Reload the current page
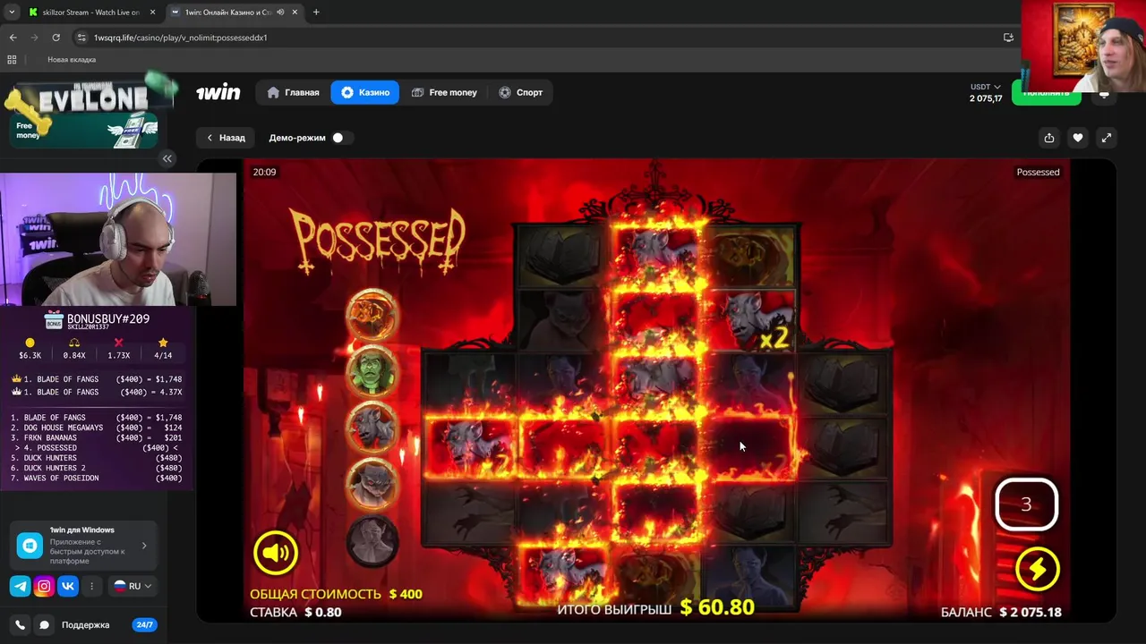The height and width of the screenshot is (644, 1146). point(56,38)
